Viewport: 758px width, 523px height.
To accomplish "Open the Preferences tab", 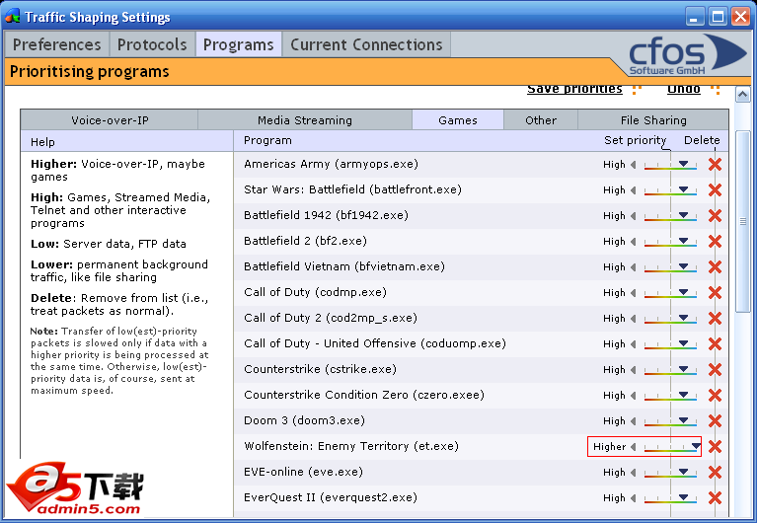I will (56, 44).
